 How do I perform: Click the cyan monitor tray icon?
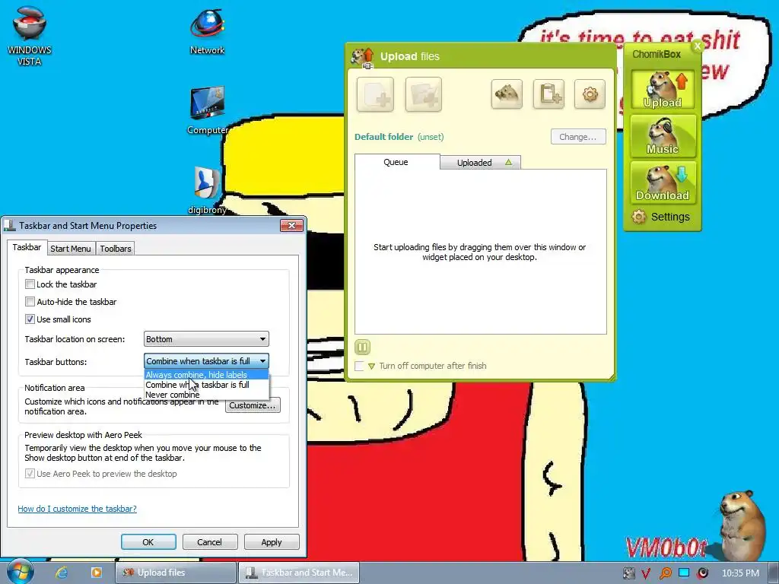684,573
